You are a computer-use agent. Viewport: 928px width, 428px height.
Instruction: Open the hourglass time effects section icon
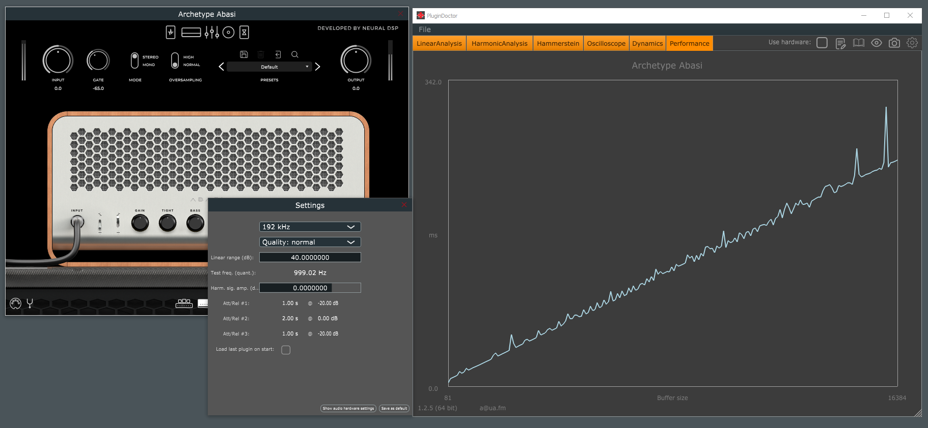click(x=244, y=33)
